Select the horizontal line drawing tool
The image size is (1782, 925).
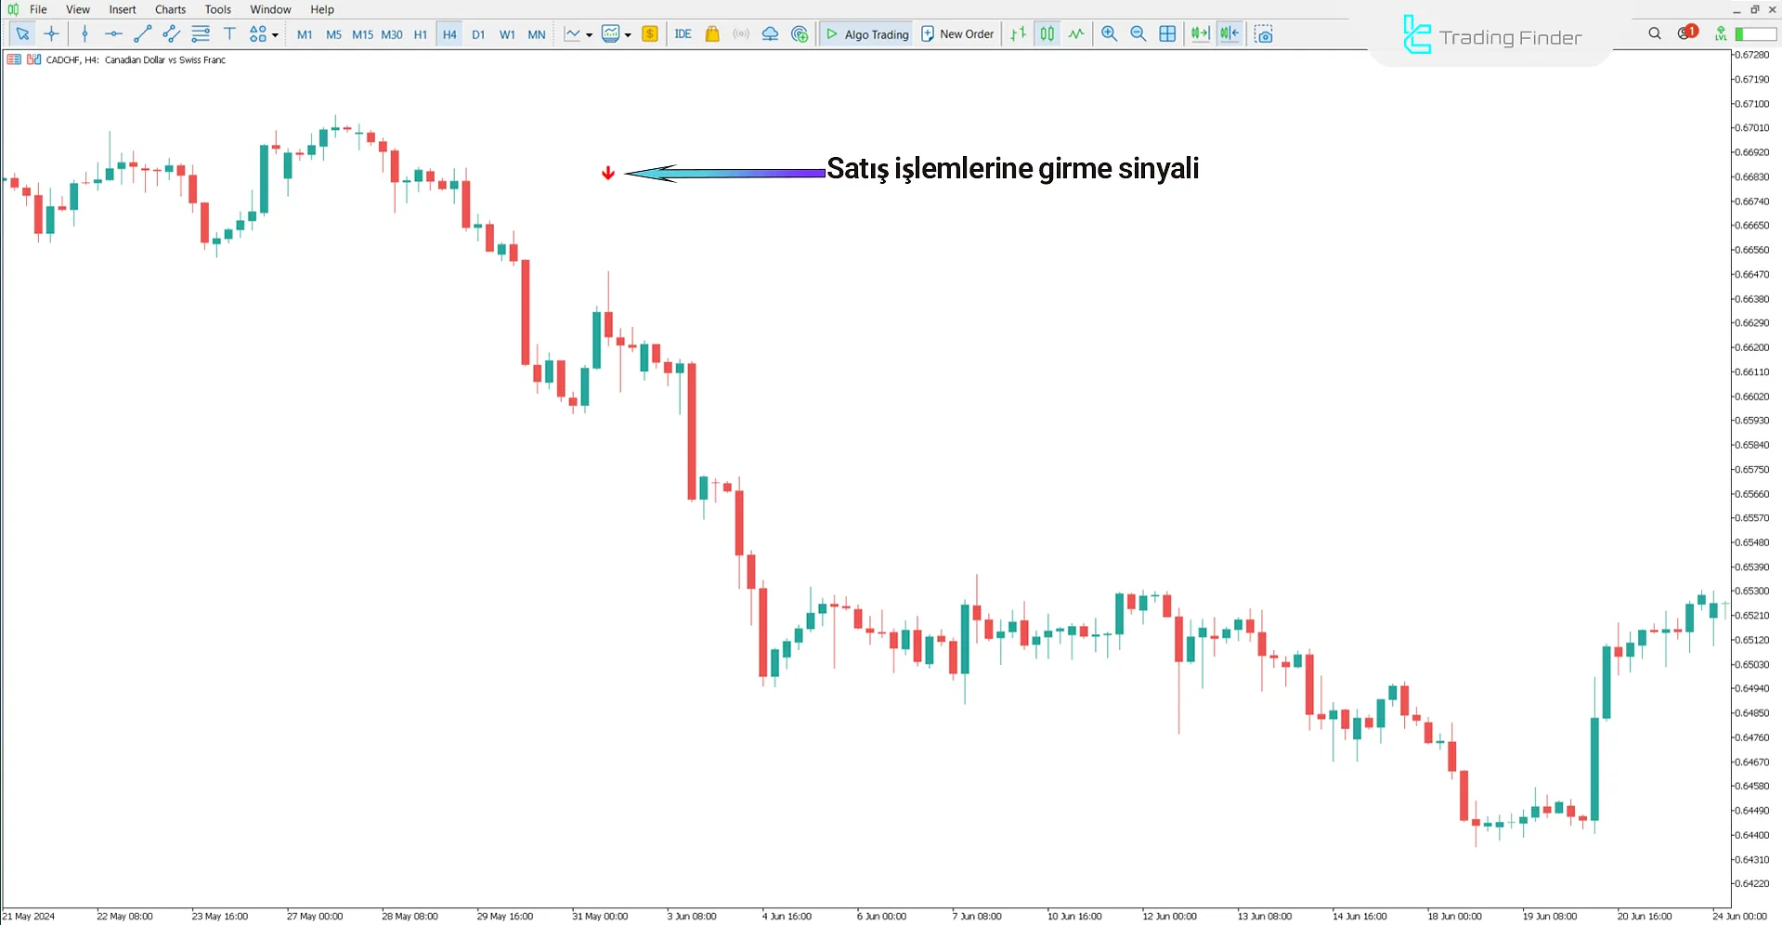[113, 33]
